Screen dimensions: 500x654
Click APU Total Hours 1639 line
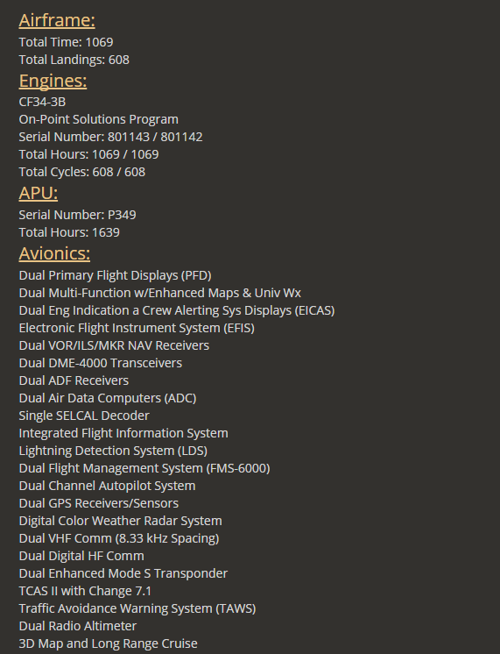pyautogui.click(x=69, y=232)
